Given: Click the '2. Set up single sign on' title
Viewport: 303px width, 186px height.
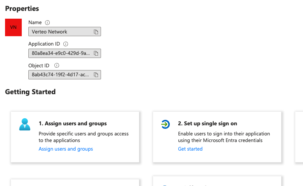Looking at the screenshot, I should click(207, 124).
